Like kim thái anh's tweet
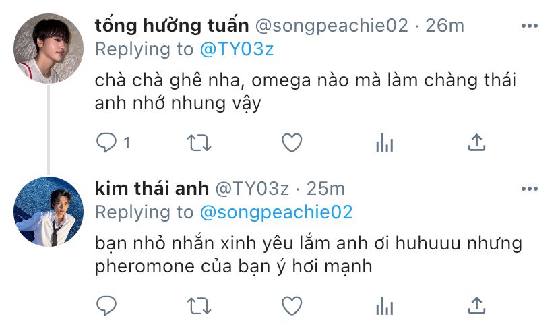The width and height of the screenshot is (558, 327). click(291, 306)
